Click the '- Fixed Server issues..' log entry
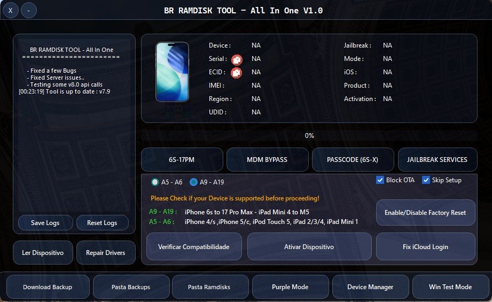Screen dimensions: 492x302 click(x=56, y=78)
